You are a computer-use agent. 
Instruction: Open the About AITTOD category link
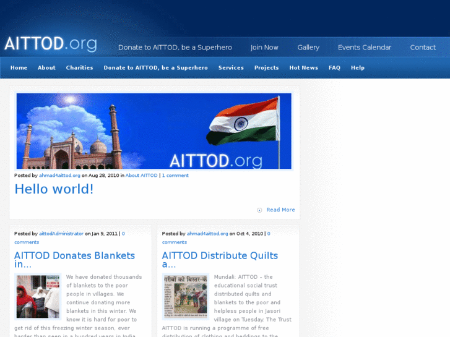[x=142, y=175]
